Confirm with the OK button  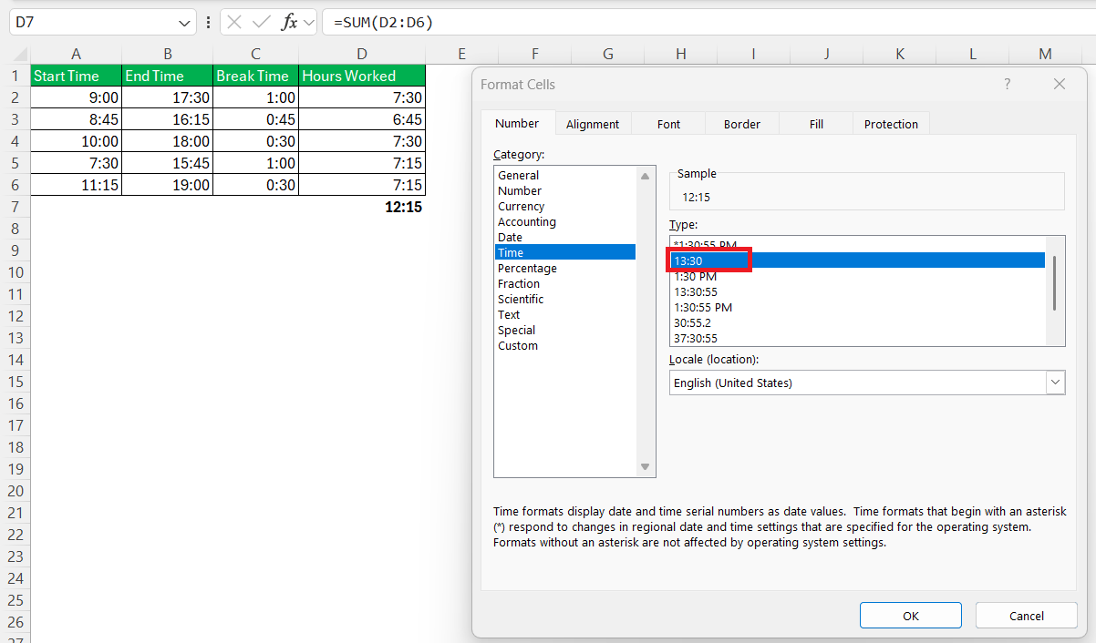tap(910, 616)
